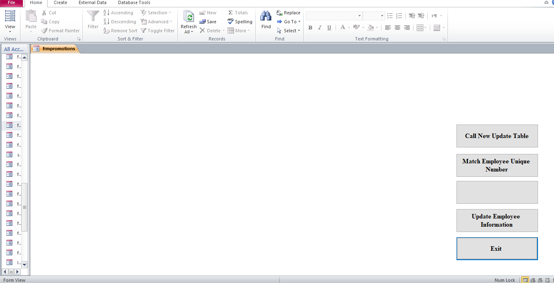Save the current record
The width and height of the screenshot is (554, 283).
[208, 22]
